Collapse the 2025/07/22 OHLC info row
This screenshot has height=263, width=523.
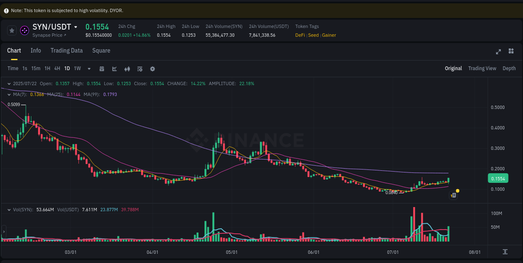tap(8, 83)
